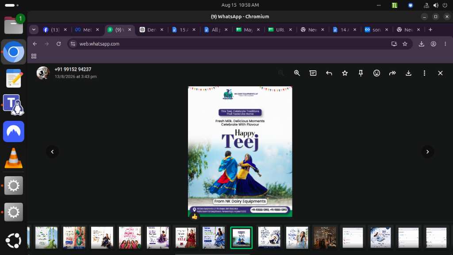Viewport: 453px width, 255px height.
Task: Open the three-dot menu in the media viewer
Action: click(424, 73)
